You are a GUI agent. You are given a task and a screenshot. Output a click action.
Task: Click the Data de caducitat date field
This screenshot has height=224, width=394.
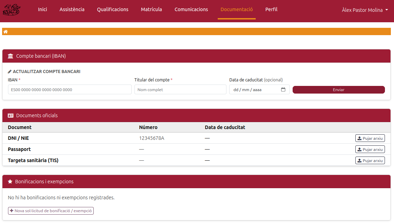pos(259,89)
